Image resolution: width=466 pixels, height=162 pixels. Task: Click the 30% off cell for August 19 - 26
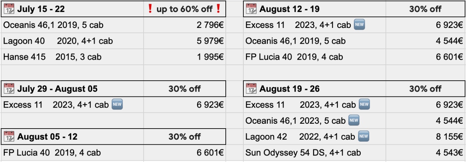tap(425, 89)
